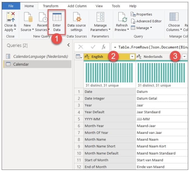Screen dimensions: 189x171
Task: Open the Manage query dropdown
Action: pos(141,28)
